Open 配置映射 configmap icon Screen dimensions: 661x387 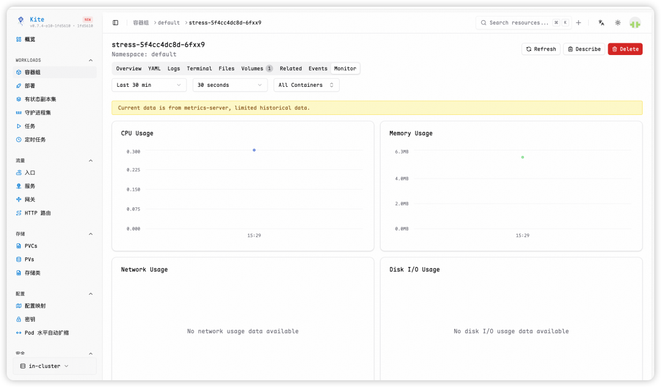(x=18, y=306)
